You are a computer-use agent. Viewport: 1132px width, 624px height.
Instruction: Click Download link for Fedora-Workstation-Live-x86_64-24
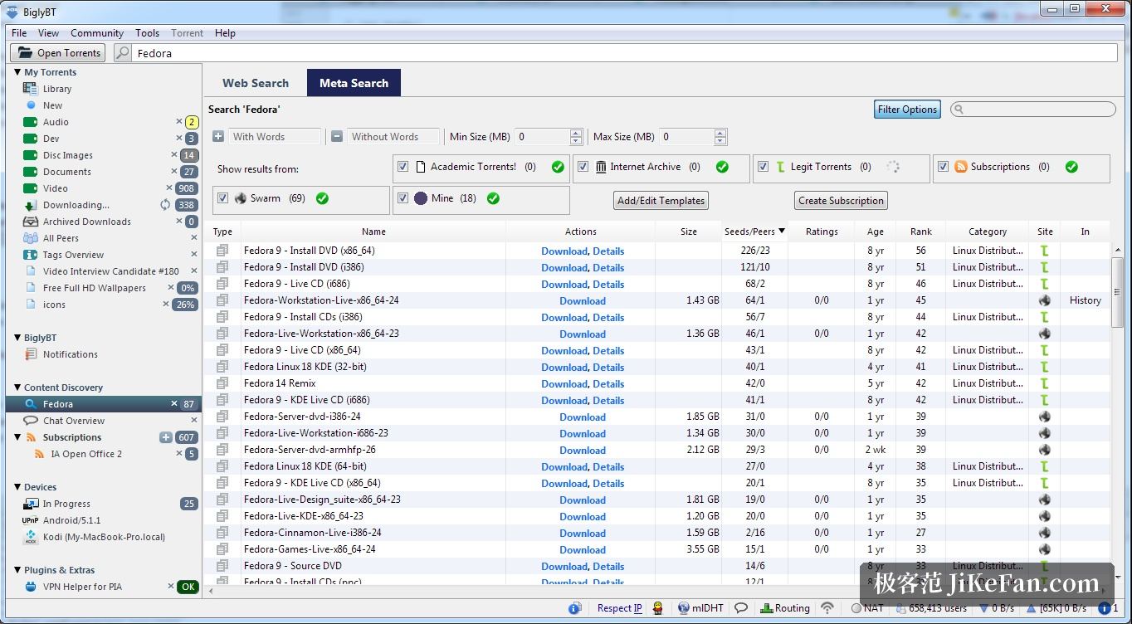coord(583,300)
